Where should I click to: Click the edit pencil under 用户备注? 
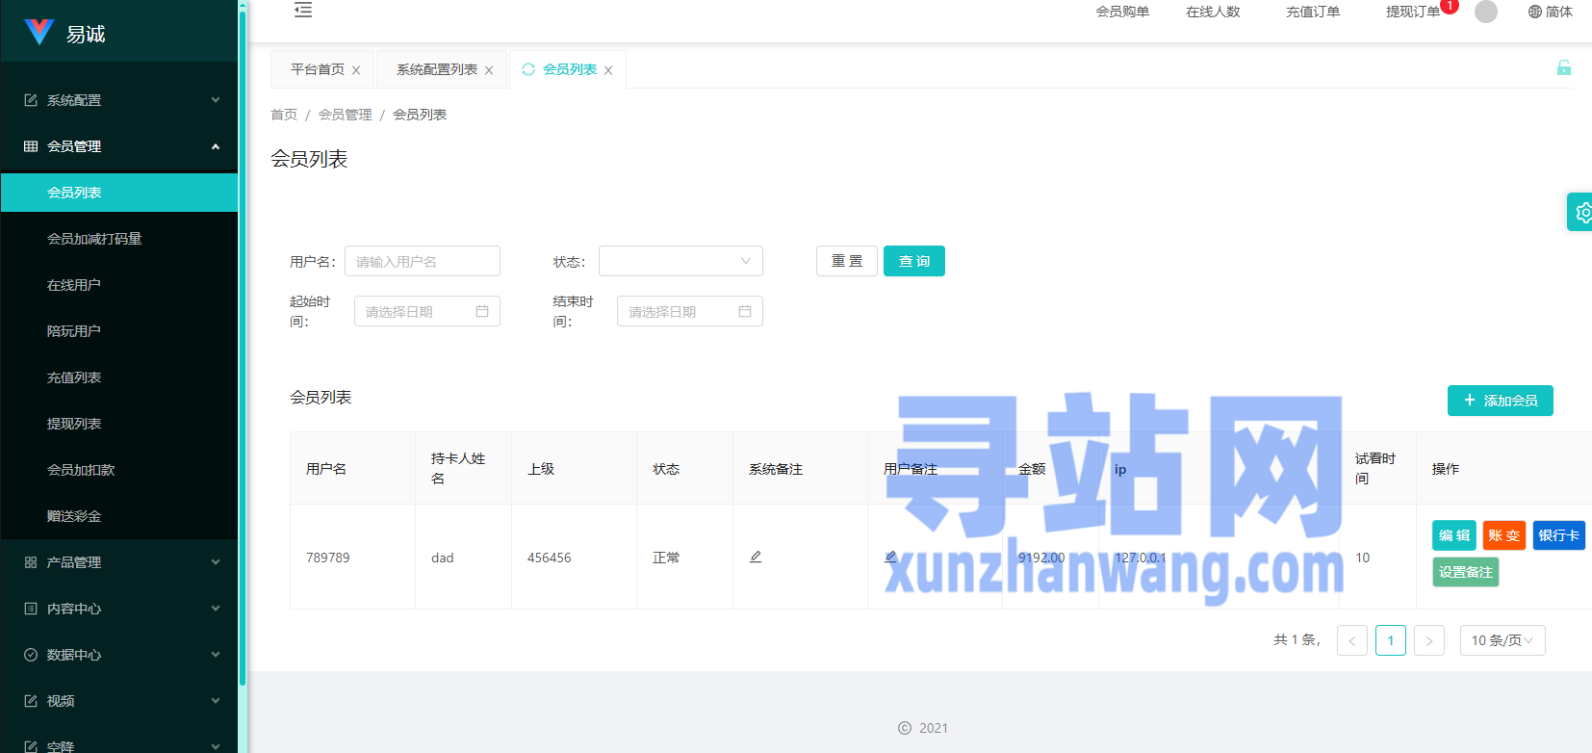(x=890, y=557)
